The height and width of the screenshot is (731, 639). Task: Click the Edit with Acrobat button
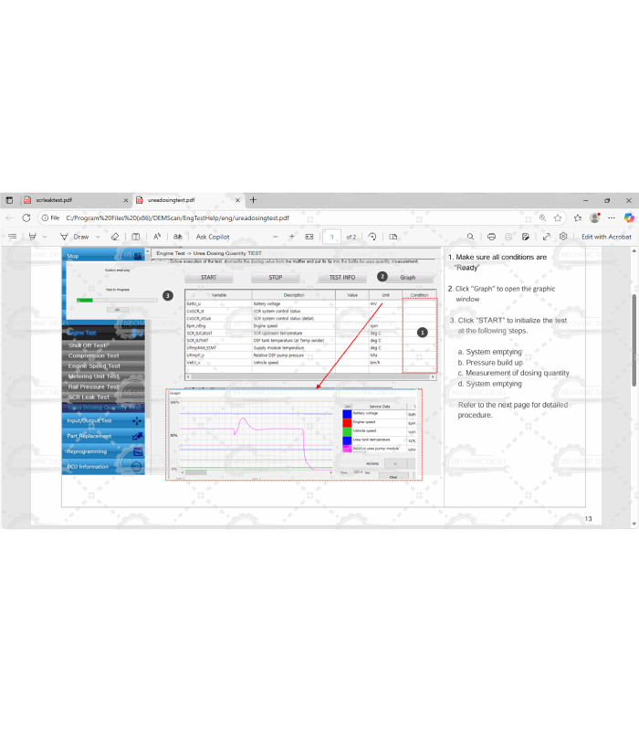(x=605, y=237)
